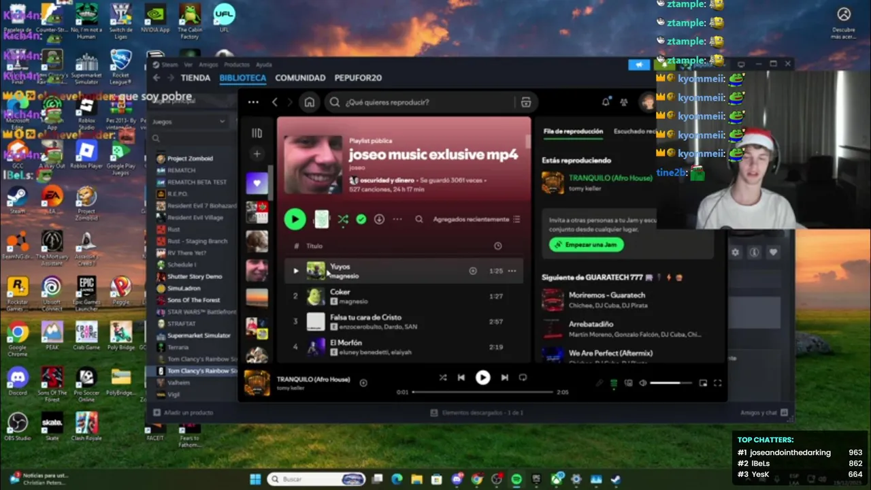Image resolution: width=871 pixels, height=490 pixels.
Task: Open Discord from the desktop icons
Action: point(18,381)
